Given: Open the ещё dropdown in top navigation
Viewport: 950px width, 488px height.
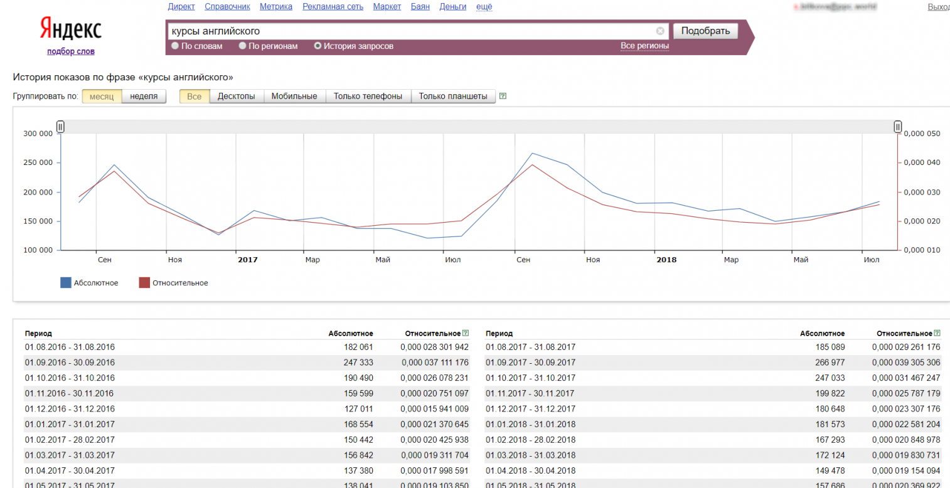Looking at the screenshot, I should pos(484,7).
